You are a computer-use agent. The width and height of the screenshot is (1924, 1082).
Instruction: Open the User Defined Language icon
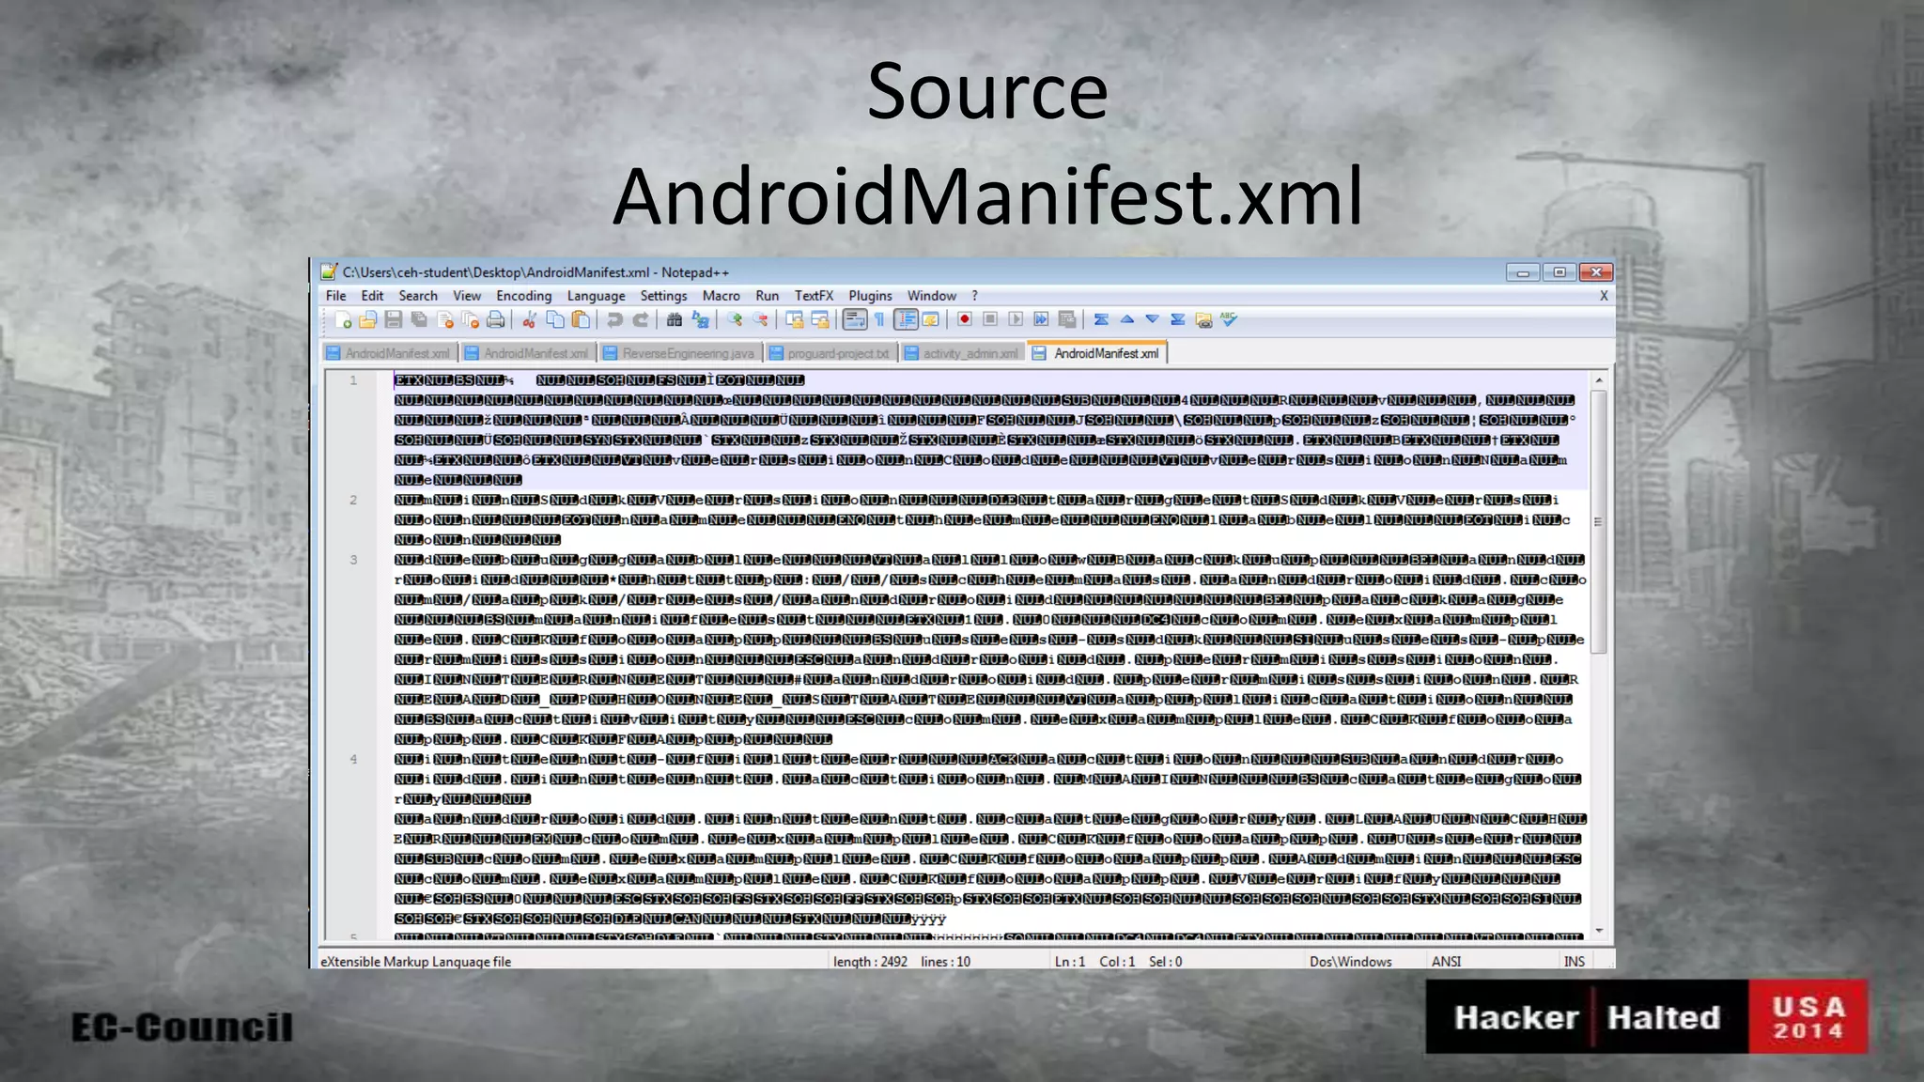pos(930,320)
